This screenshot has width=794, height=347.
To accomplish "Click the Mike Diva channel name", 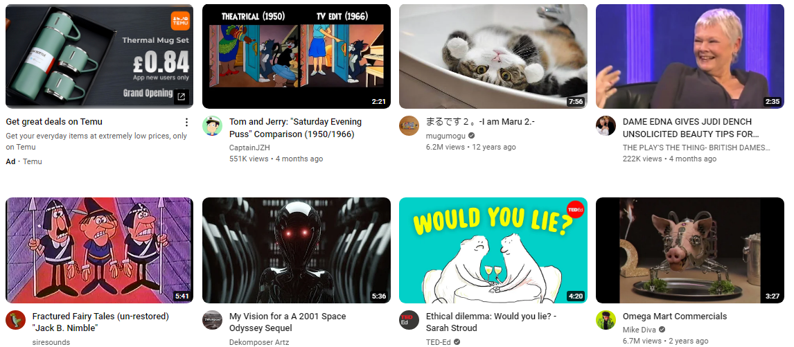I will coord(639,330).
